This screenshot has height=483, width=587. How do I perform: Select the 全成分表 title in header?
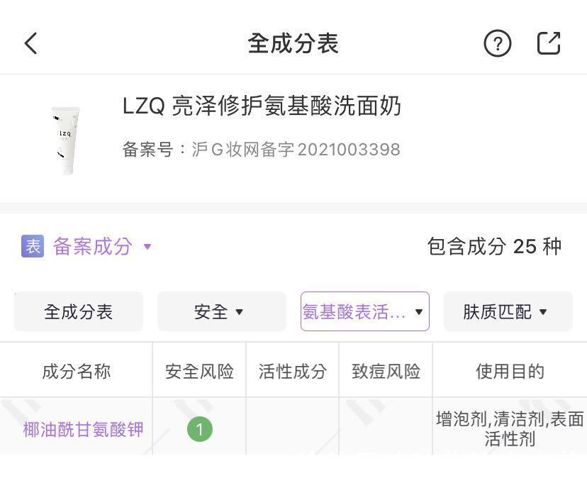click(293, 43)
